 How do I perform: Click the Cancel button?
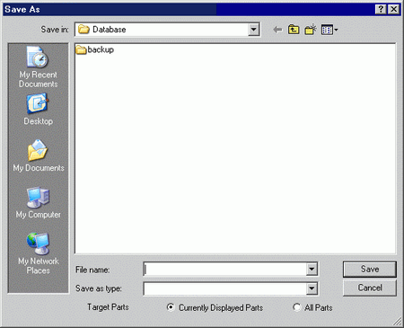[370, 288]
